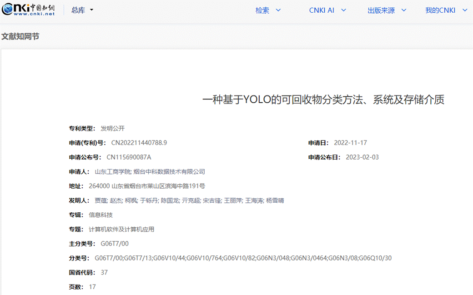This screenshot has height=295, width=473.
Task: Open the 检索 search menu
Action: [x=268, y=10]
